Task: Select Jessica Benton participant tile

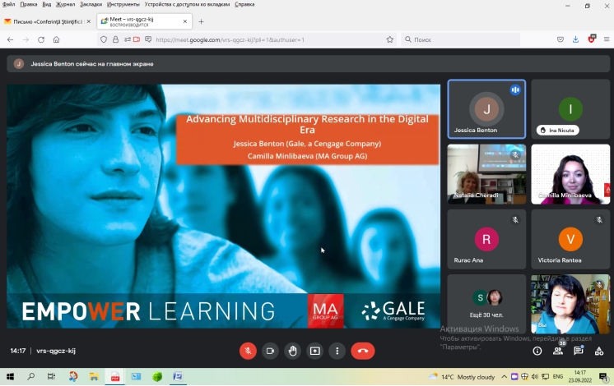Action: coord(486,109)
